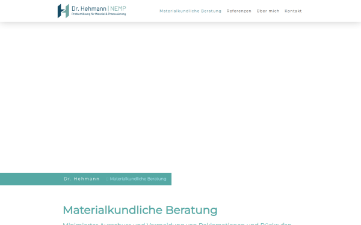
Task: Go to the Über mich page
Action: coord(268,11)
